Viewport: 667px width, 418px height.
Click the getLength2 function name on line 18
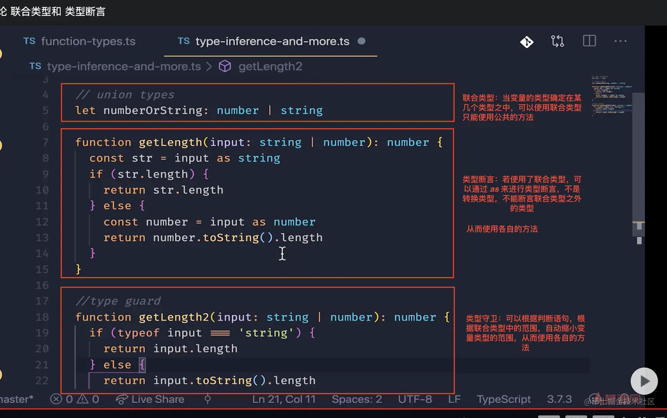point(174,317)
